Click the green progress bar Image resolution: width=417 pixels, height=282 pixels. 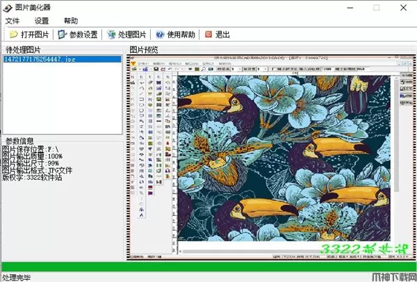coord(208,266)
